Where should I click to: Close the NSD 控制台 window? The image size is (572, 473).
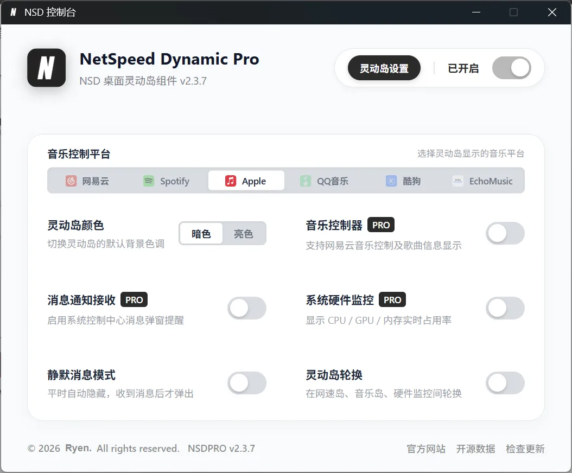tap(552, 12)
